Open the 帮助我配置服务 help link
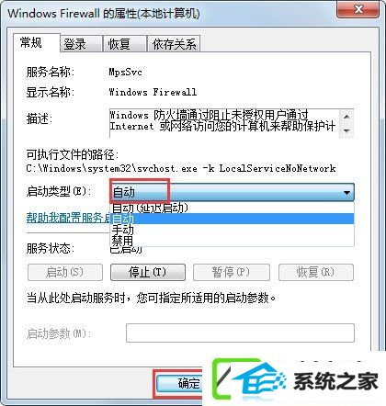The image size is (386, 406). coord(68,218)
